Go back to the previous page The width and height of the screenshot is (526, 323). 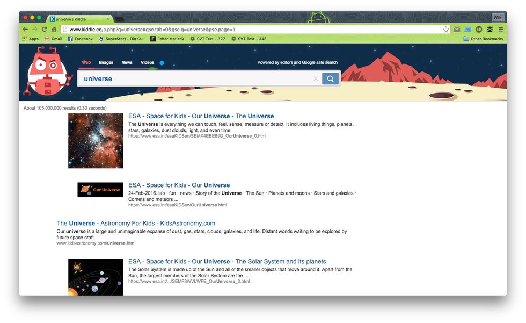pos(25,30)
